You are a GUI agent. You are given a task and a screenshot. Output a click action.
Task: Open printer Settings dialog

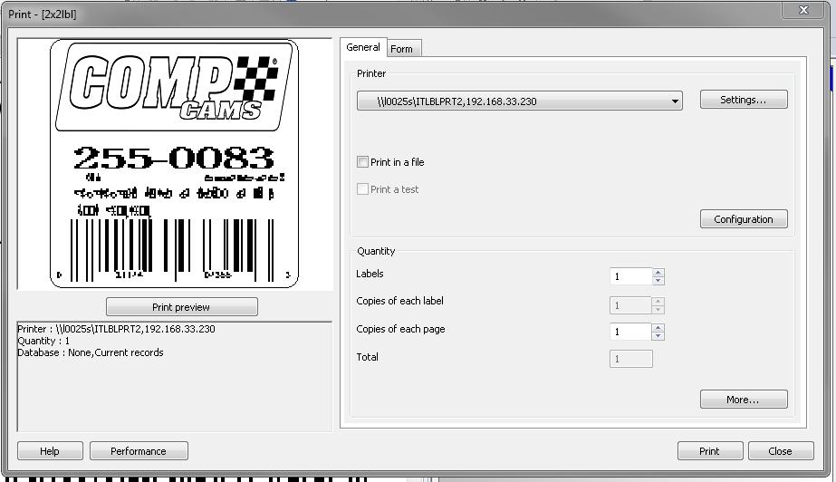[744, 100]
